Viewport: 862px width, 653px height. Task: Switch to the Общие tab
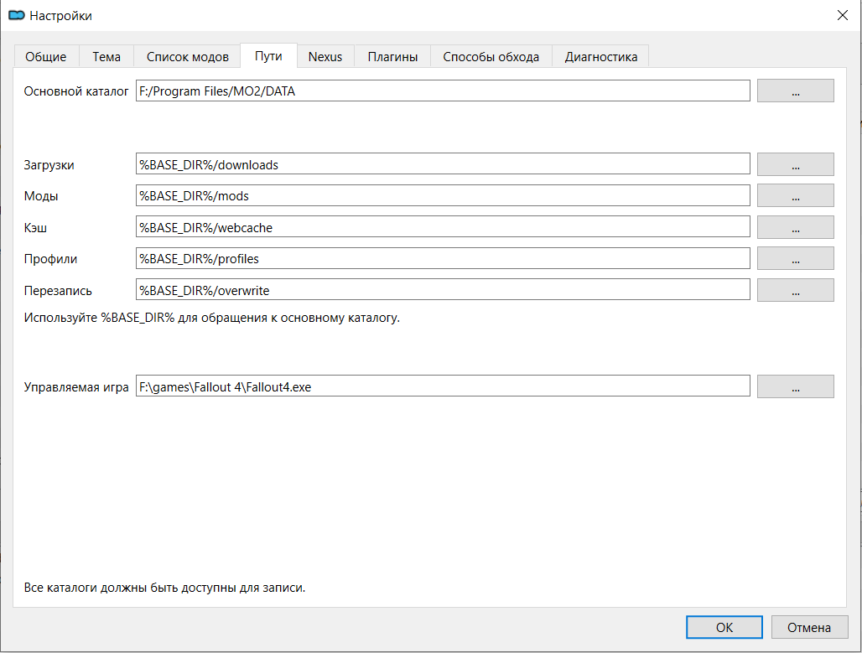tap(46, 57)
